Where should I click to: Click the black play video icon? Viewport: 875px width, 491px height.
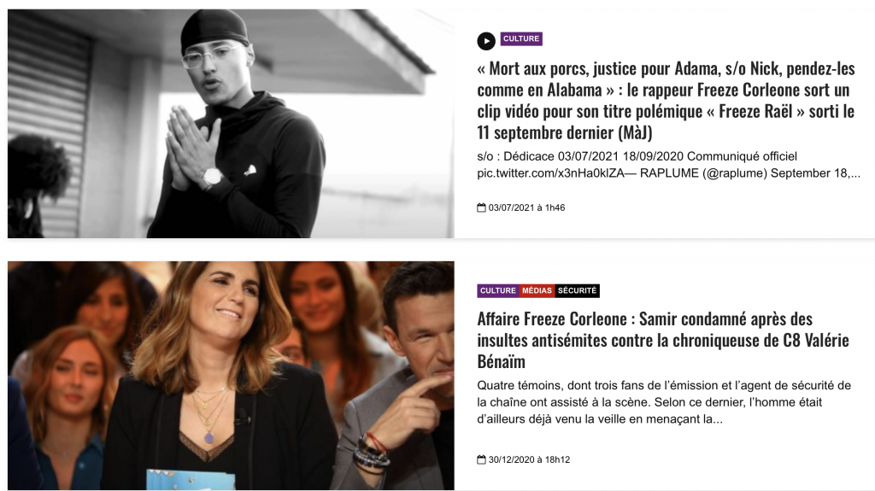486,41
